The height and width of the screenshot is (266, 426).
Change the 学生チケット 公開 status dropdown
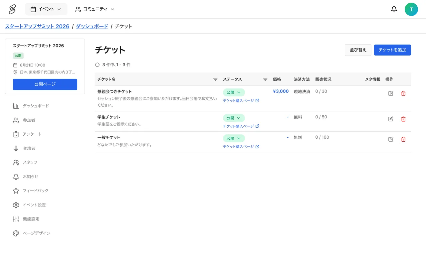pyautogui.click(x=234, y=118)
